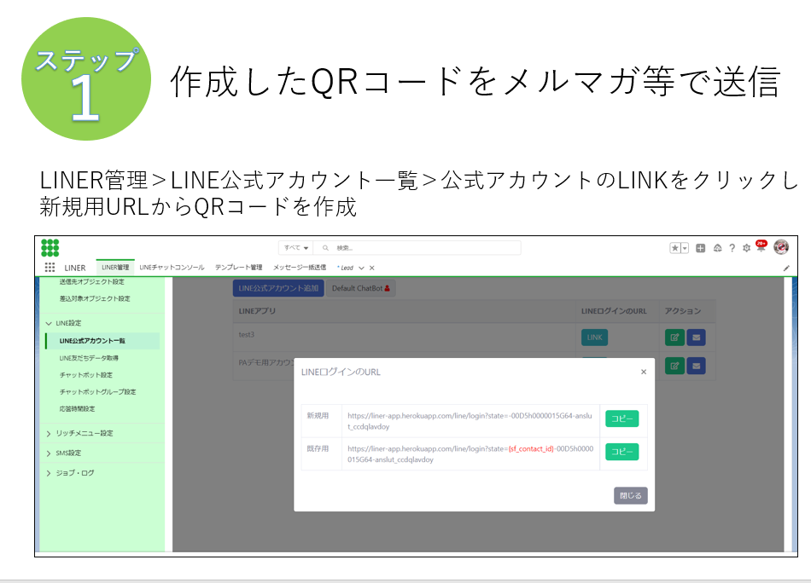Viewport: 811px width, 583px height.
Task: Open the notifications bell icon
Action: (x=761, y=247)
